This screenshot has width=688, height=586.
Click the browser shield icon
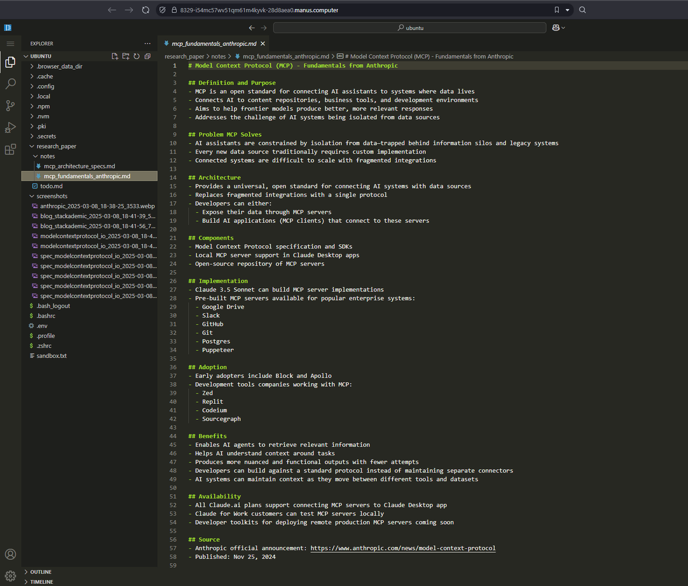coord(162,10)
